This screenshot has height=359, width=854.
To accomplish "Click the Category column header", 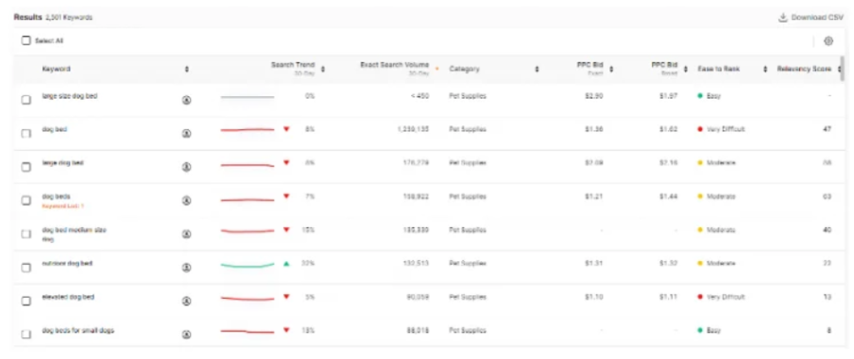I will coord(464,69).
